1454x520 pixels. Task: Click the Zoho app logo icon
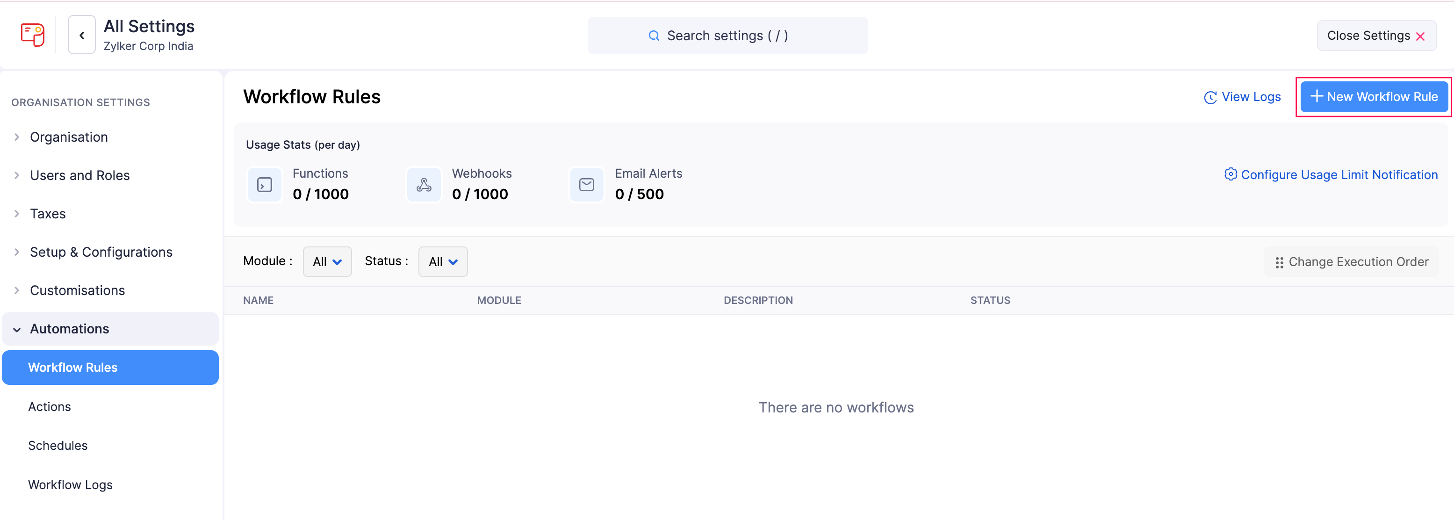(33, 35)
